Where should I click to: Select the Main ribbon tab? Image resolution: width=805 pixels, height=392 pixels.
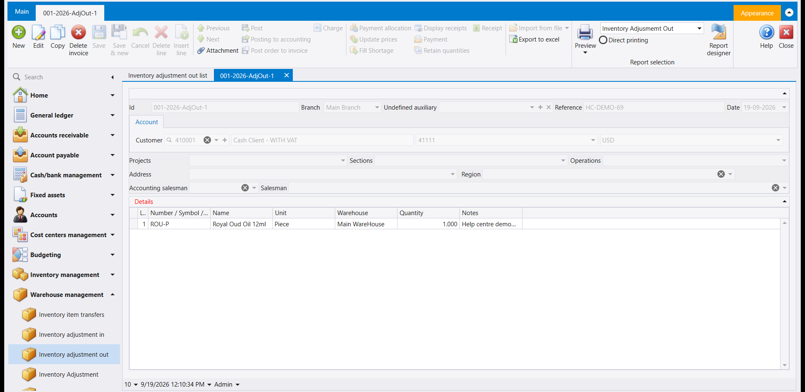(22, 12)
